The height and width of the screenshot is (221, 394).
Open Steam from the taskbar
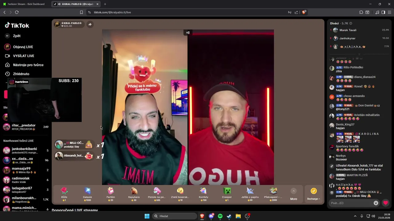[229, 216]
